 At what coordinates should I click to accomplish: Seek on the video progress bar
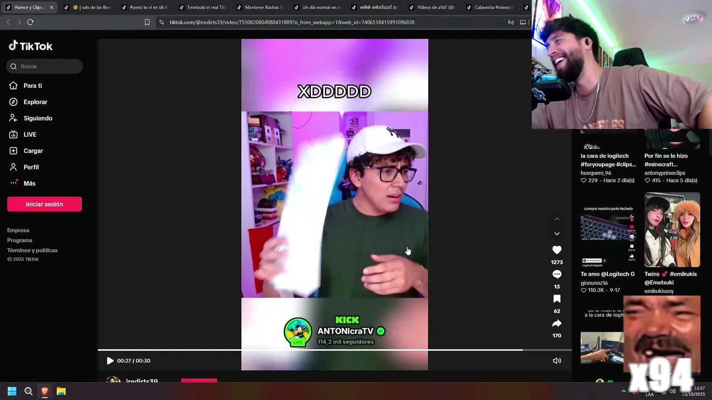click(x=335, y=350)
